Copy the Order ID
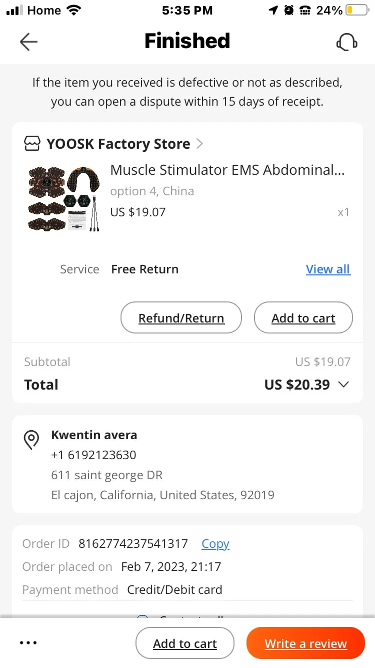375x668 pixels. point(215,544)
